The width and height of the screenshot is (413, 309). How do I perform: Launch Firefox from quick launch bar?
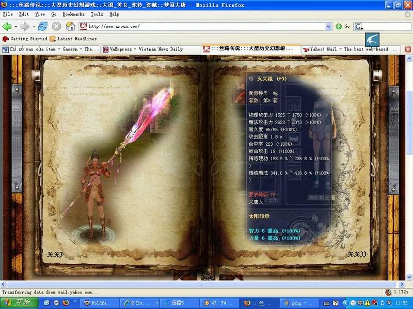point(66,303)
